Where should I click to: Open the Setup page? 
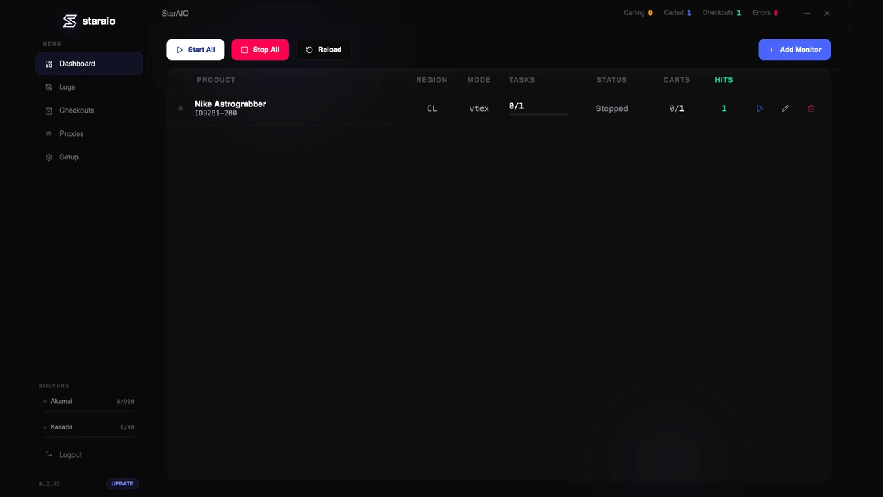[89, 157]
